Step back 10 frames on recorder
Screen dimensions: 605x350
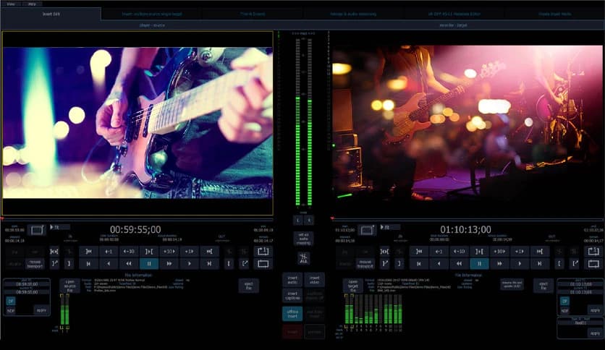point(459,252)
